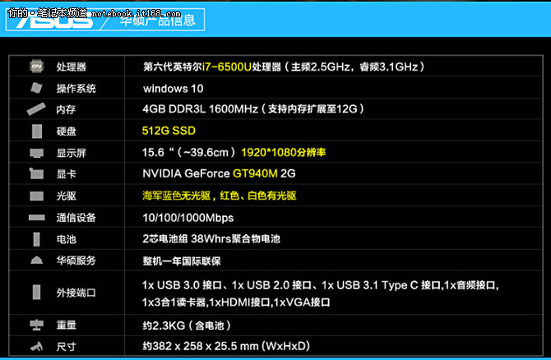The image size is (551, 360).
Task: Click the graphics card icon
Action: click(36, 174)
